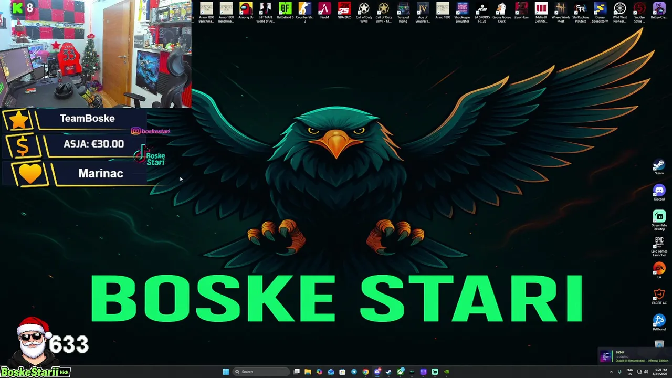Open the Shopkeeper Simulator desktop icon
Image resolution: width=672 pixels, height=378 pixels.
462,13
